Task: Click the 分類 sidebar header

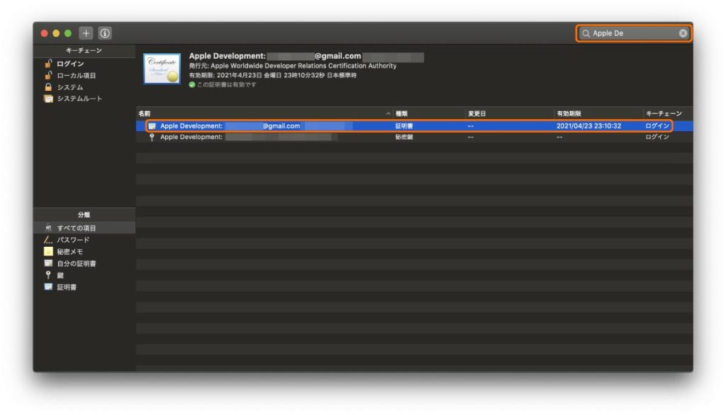Action: point(84,215)
